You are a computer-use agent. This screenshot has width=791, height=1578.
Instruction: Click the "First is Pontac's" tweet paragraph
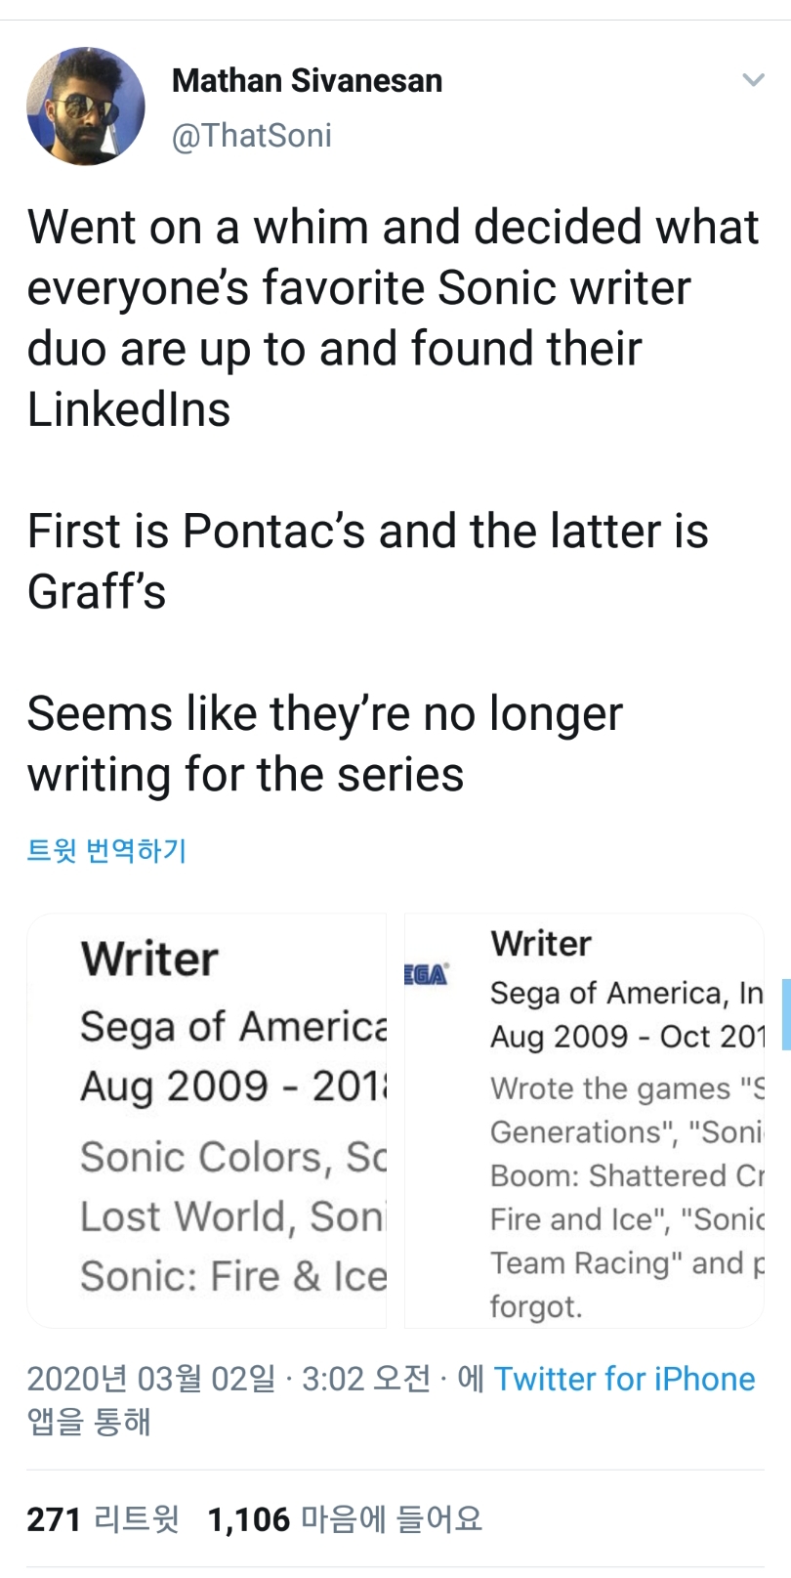click(367, 561)
